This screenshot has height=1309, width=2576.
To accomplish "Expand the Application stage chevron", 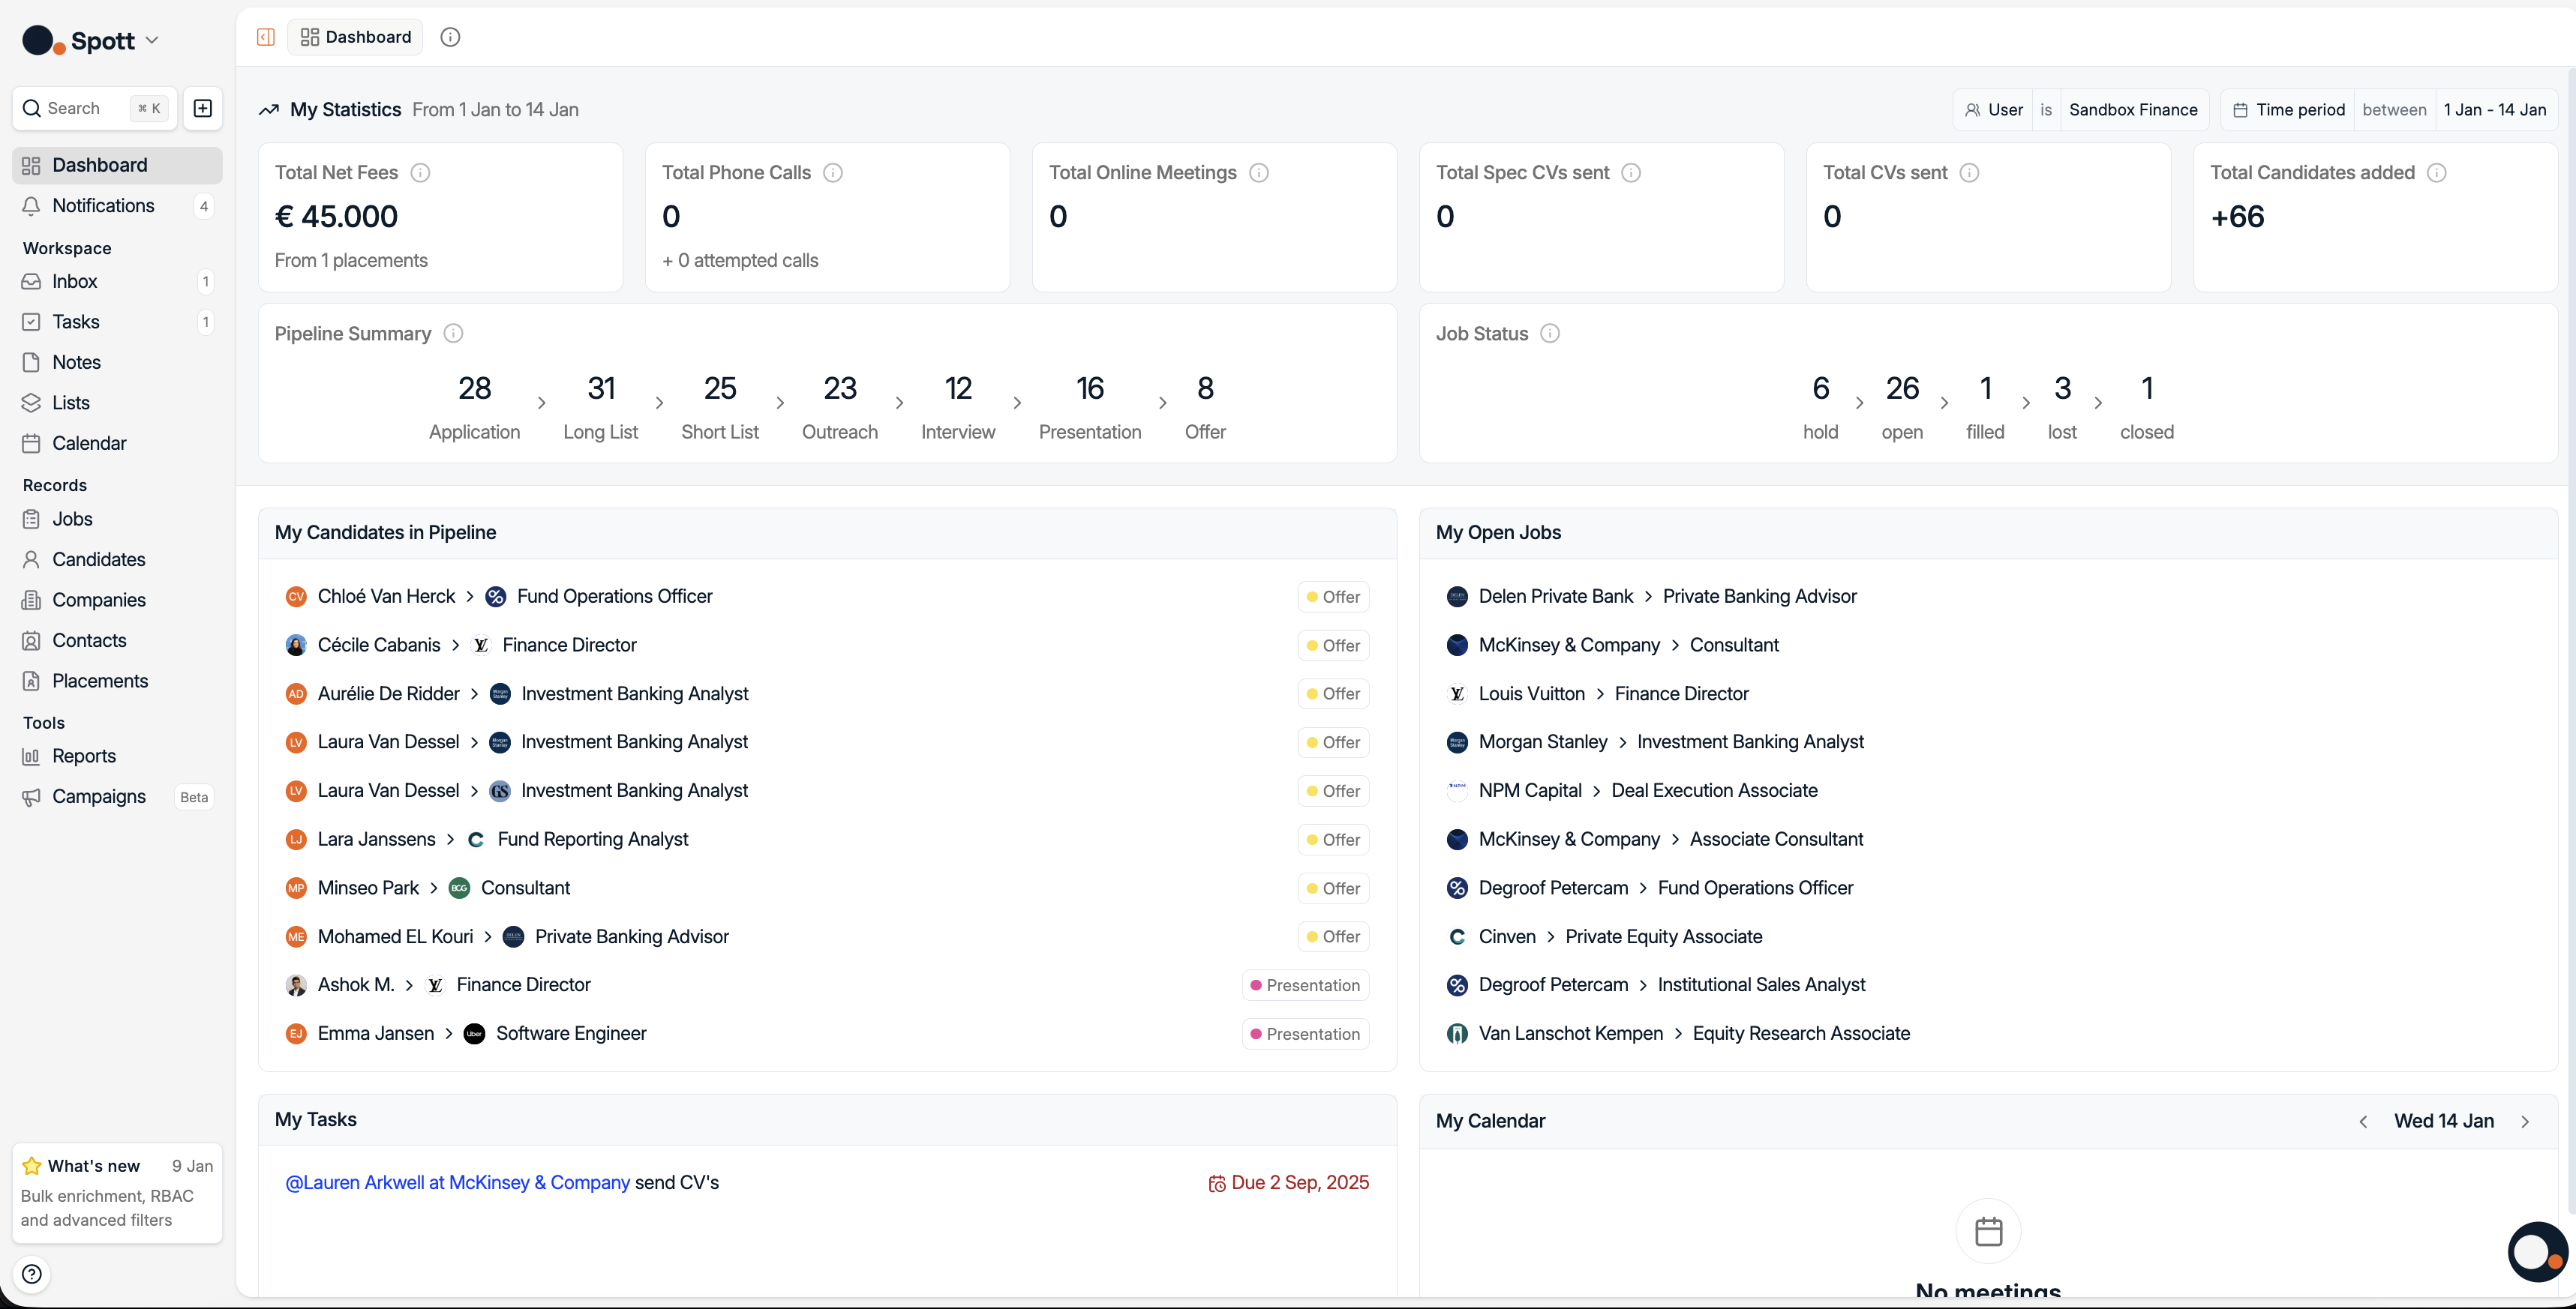I will 541,403.
